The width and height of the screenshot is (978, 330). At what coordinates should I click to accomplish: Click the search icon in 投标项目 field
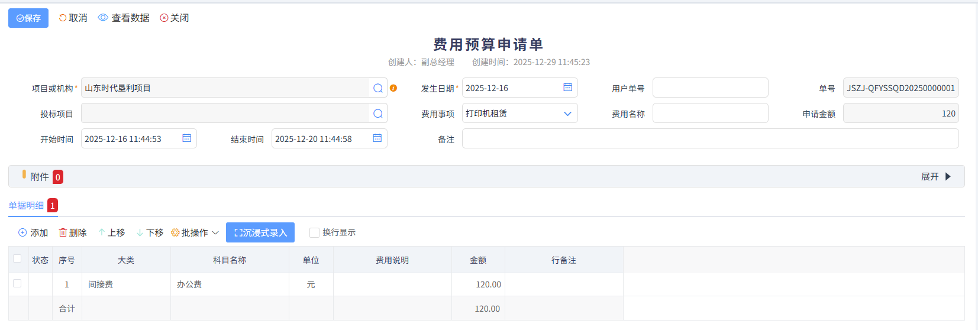click(x=378, y=114)
